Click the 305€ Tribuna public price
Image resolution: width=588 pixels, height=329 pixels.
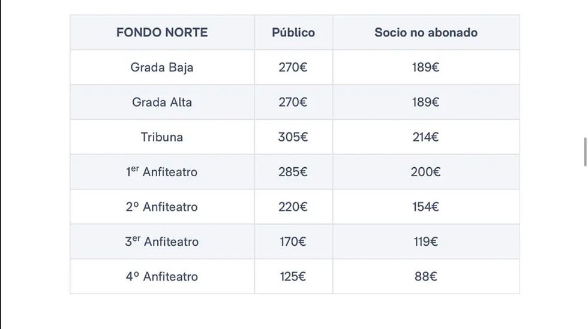point(293,137)
